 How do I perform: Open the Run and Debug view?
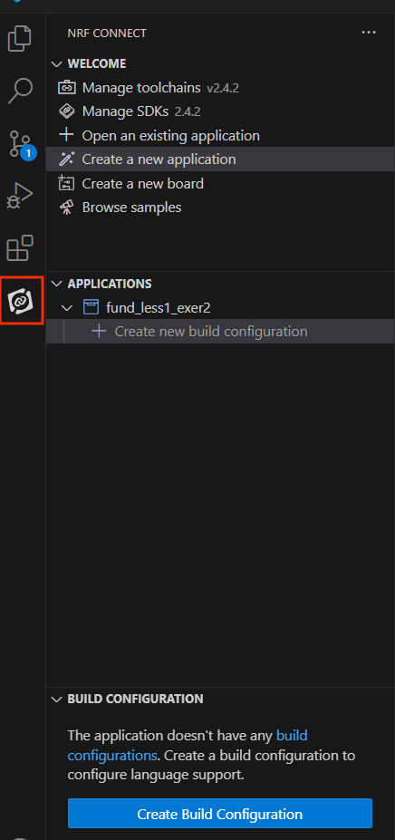20,196
